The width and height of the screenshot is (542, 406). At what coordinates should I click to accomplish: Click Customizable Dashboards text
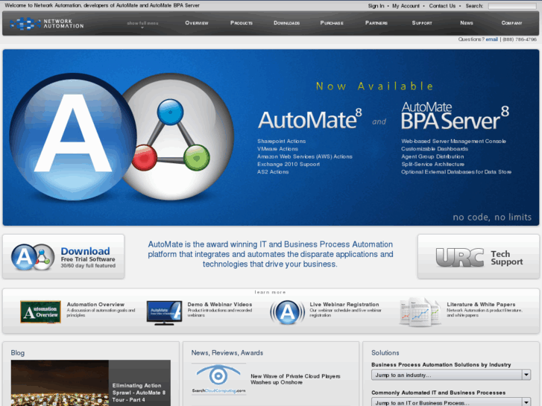[435, 149]
